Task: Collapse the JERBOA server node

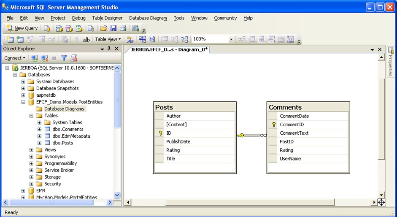Action: click(7, 68)
